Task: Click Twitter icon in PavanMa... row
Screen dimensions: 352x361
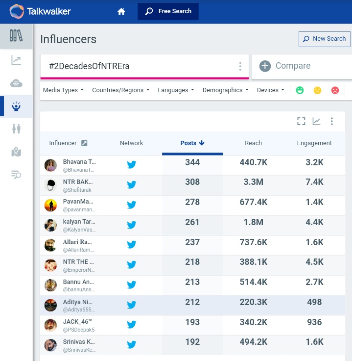Action: pos(131,205)
